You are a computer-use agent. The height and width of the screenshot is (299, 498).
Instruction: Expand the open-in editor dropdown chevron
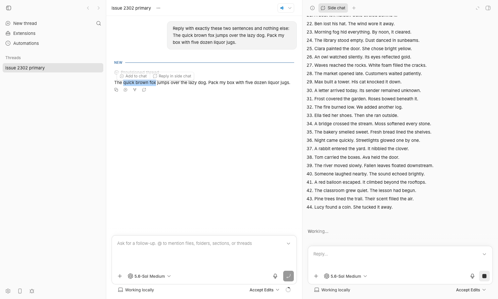point(290,8)
